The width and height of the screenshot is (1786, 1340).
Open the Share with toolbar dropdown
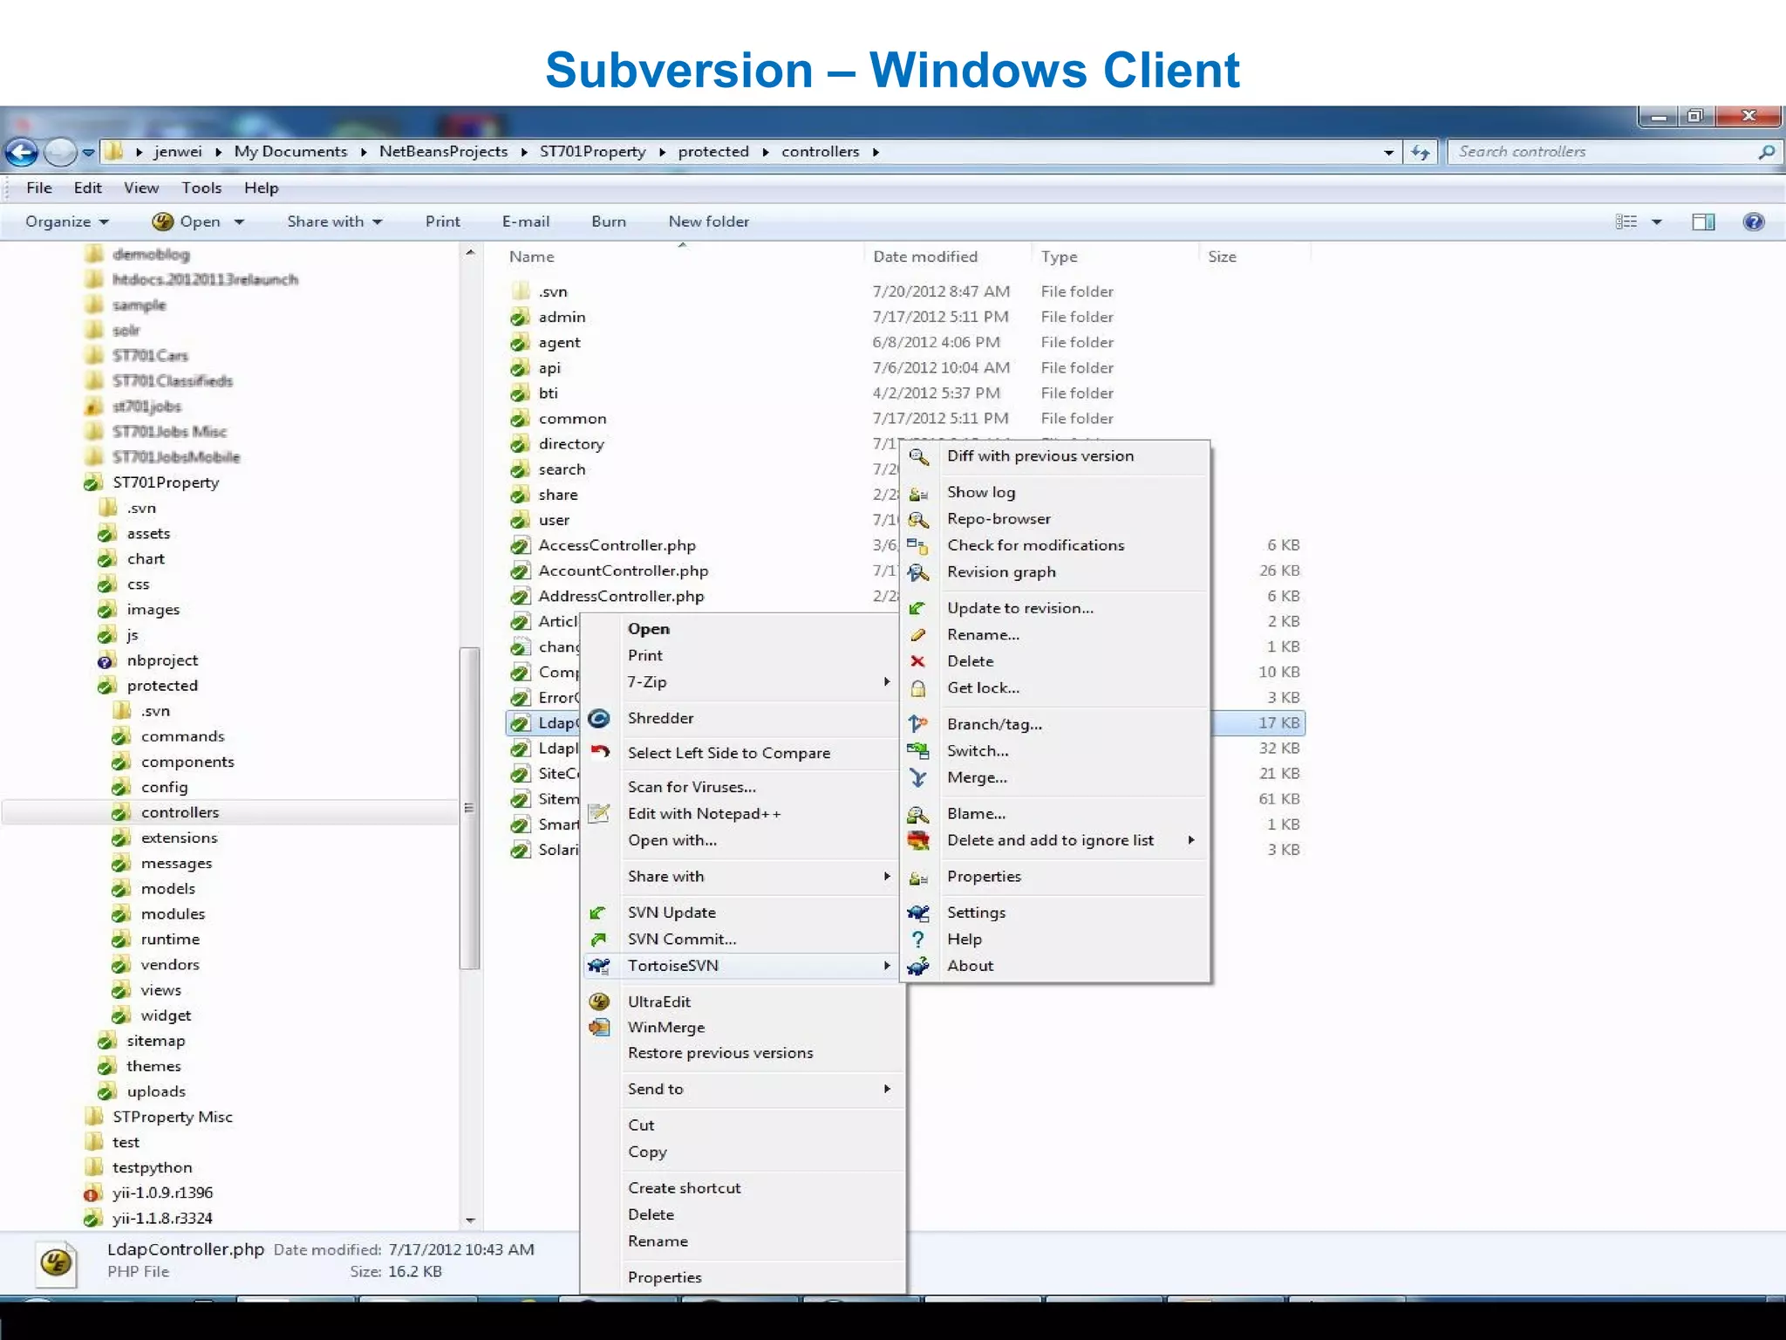click(335, 222)
